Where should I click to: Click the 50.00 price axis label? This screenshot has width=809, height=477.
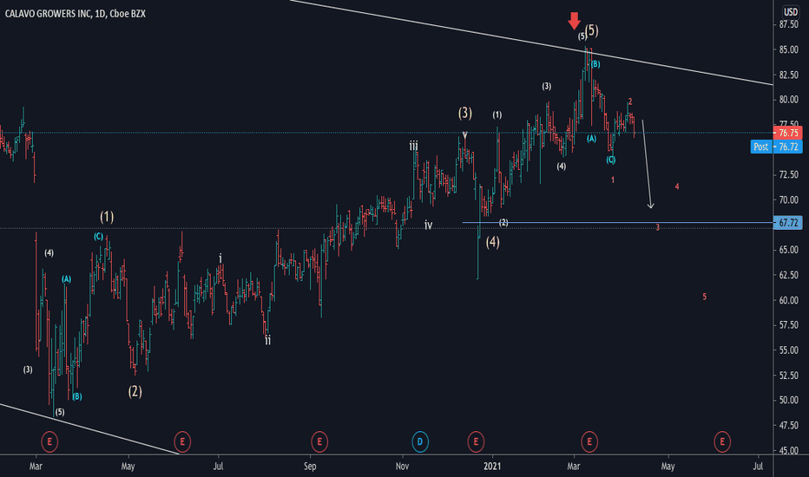click(x=789, y=400)
